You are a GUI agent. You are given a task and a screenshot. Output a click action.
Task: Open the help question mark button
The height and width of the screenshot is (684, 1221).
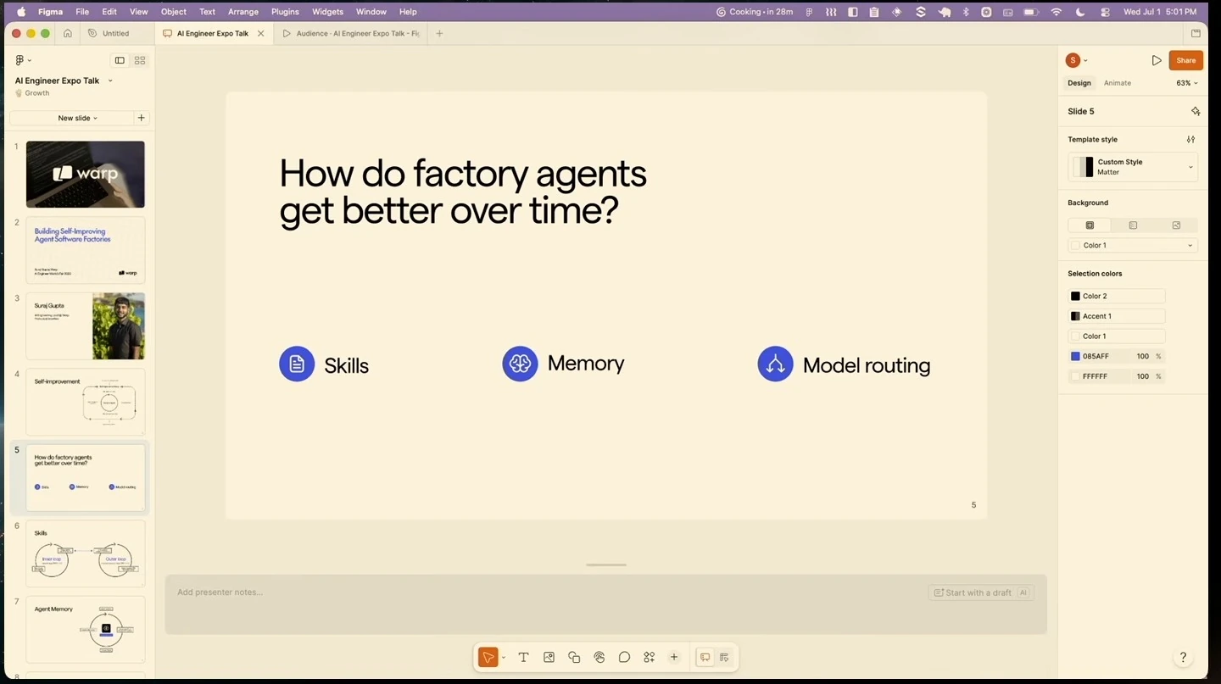[1183, 657]
